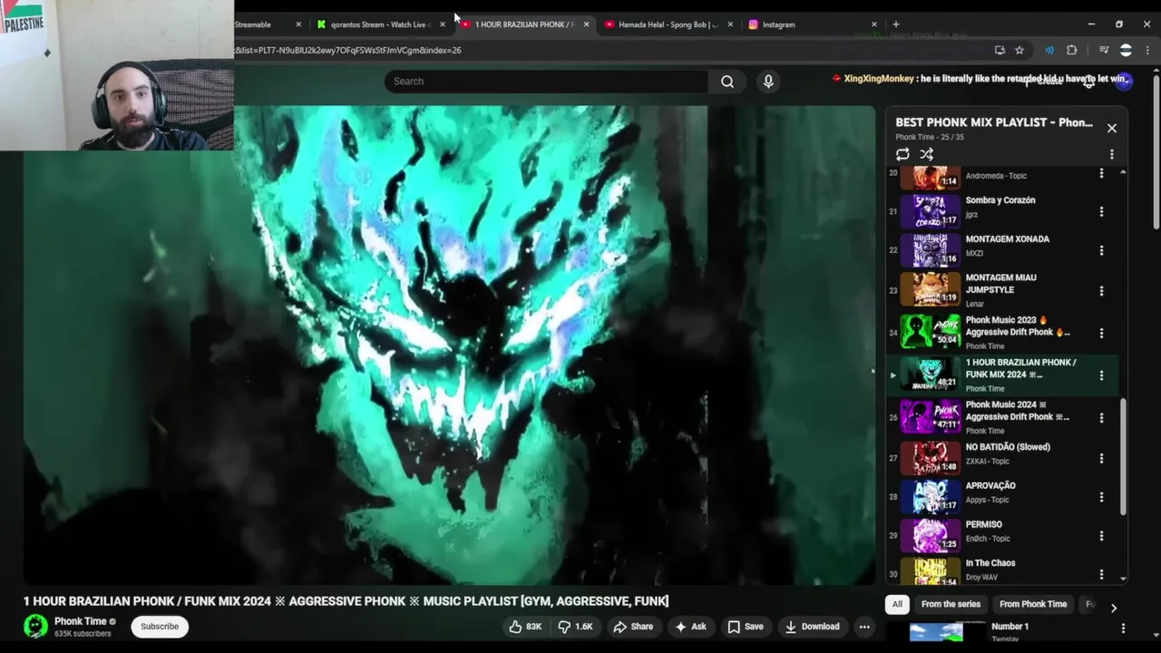1161x653 pixels.
Task: Select PERMISO playlist title
Action: [984, 525]
